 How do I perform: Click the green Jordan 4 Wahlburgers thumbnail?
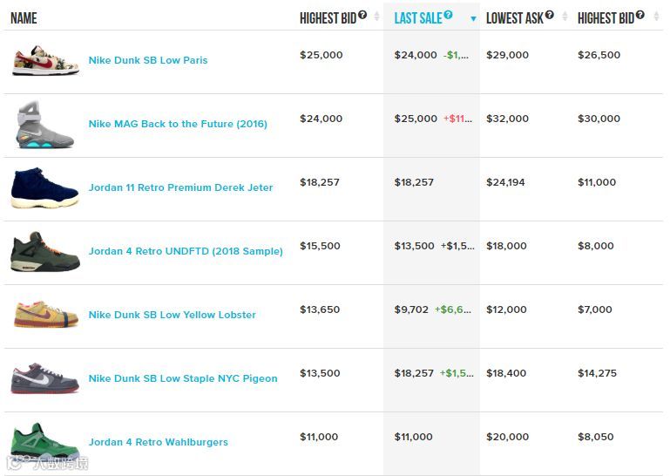(44, 442)
